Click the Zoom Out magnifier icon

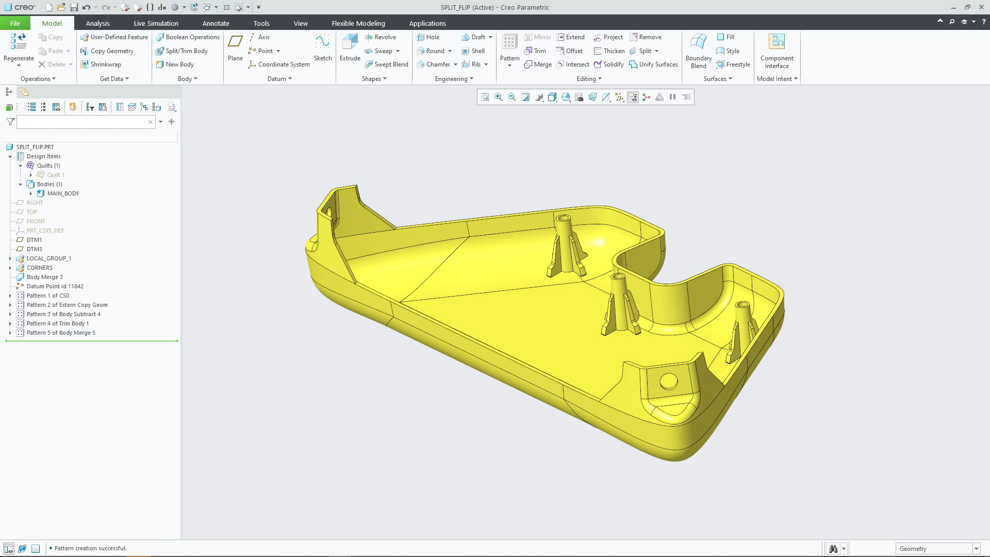pyautogui.click(x=512, y=97)
